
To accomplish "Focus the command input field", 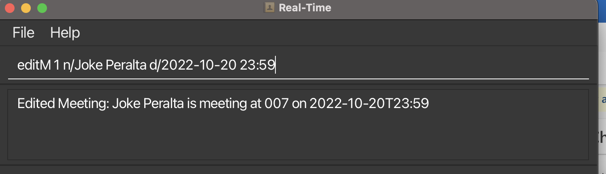I will pos(299,65).
